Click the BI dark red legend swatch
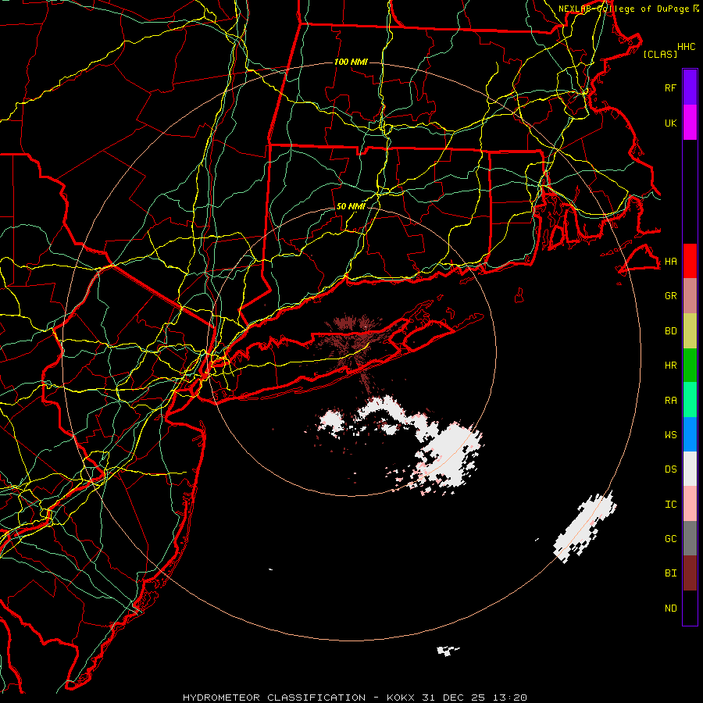Viewport: 703px width, 703px height. click(690, 573)
